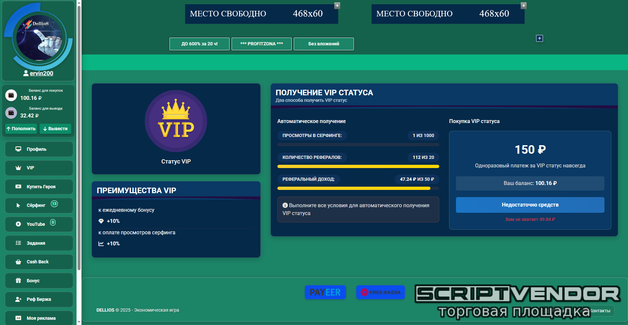This screenshot has width=628, height=325.
Task: Click the sidebar vertical scrollbar
Action: click(79, 137)
